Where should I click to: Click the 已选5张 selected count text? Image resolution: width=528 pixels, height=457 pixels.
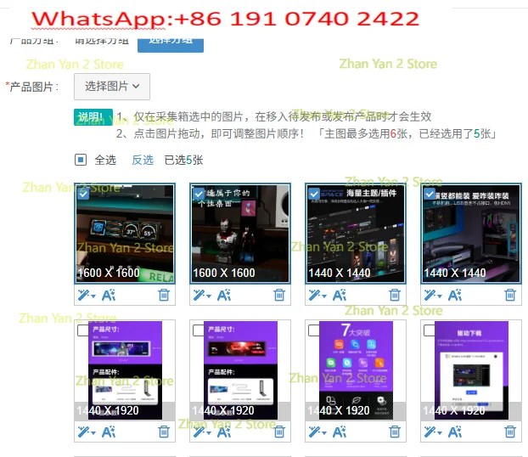(x=184, y=160)
